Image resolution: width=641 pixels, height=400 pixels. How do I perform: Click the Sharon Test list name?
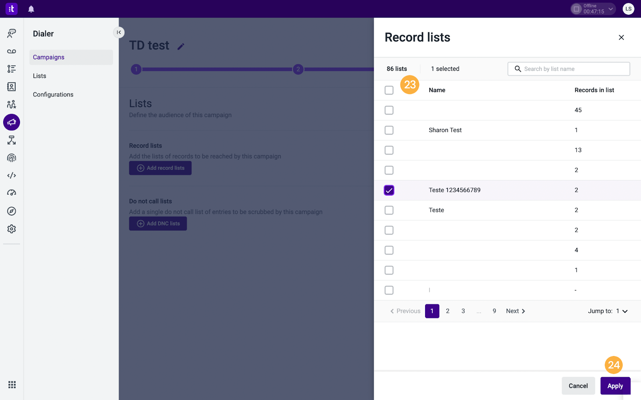point(445,130)
